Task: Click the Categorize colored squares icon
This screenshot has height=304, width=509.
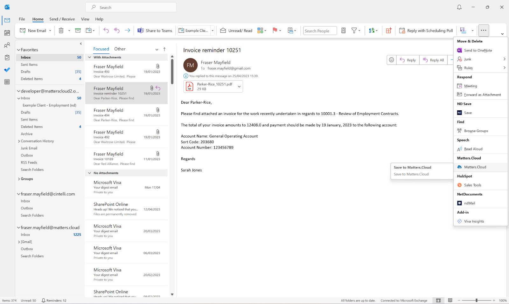Action: click(x=260, y=31)
